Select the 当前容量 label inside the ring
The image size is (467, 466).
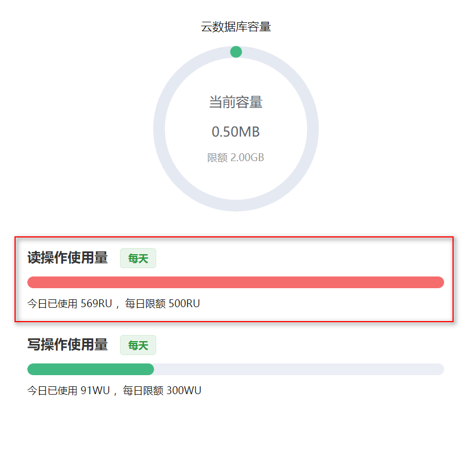coord(235,103)
